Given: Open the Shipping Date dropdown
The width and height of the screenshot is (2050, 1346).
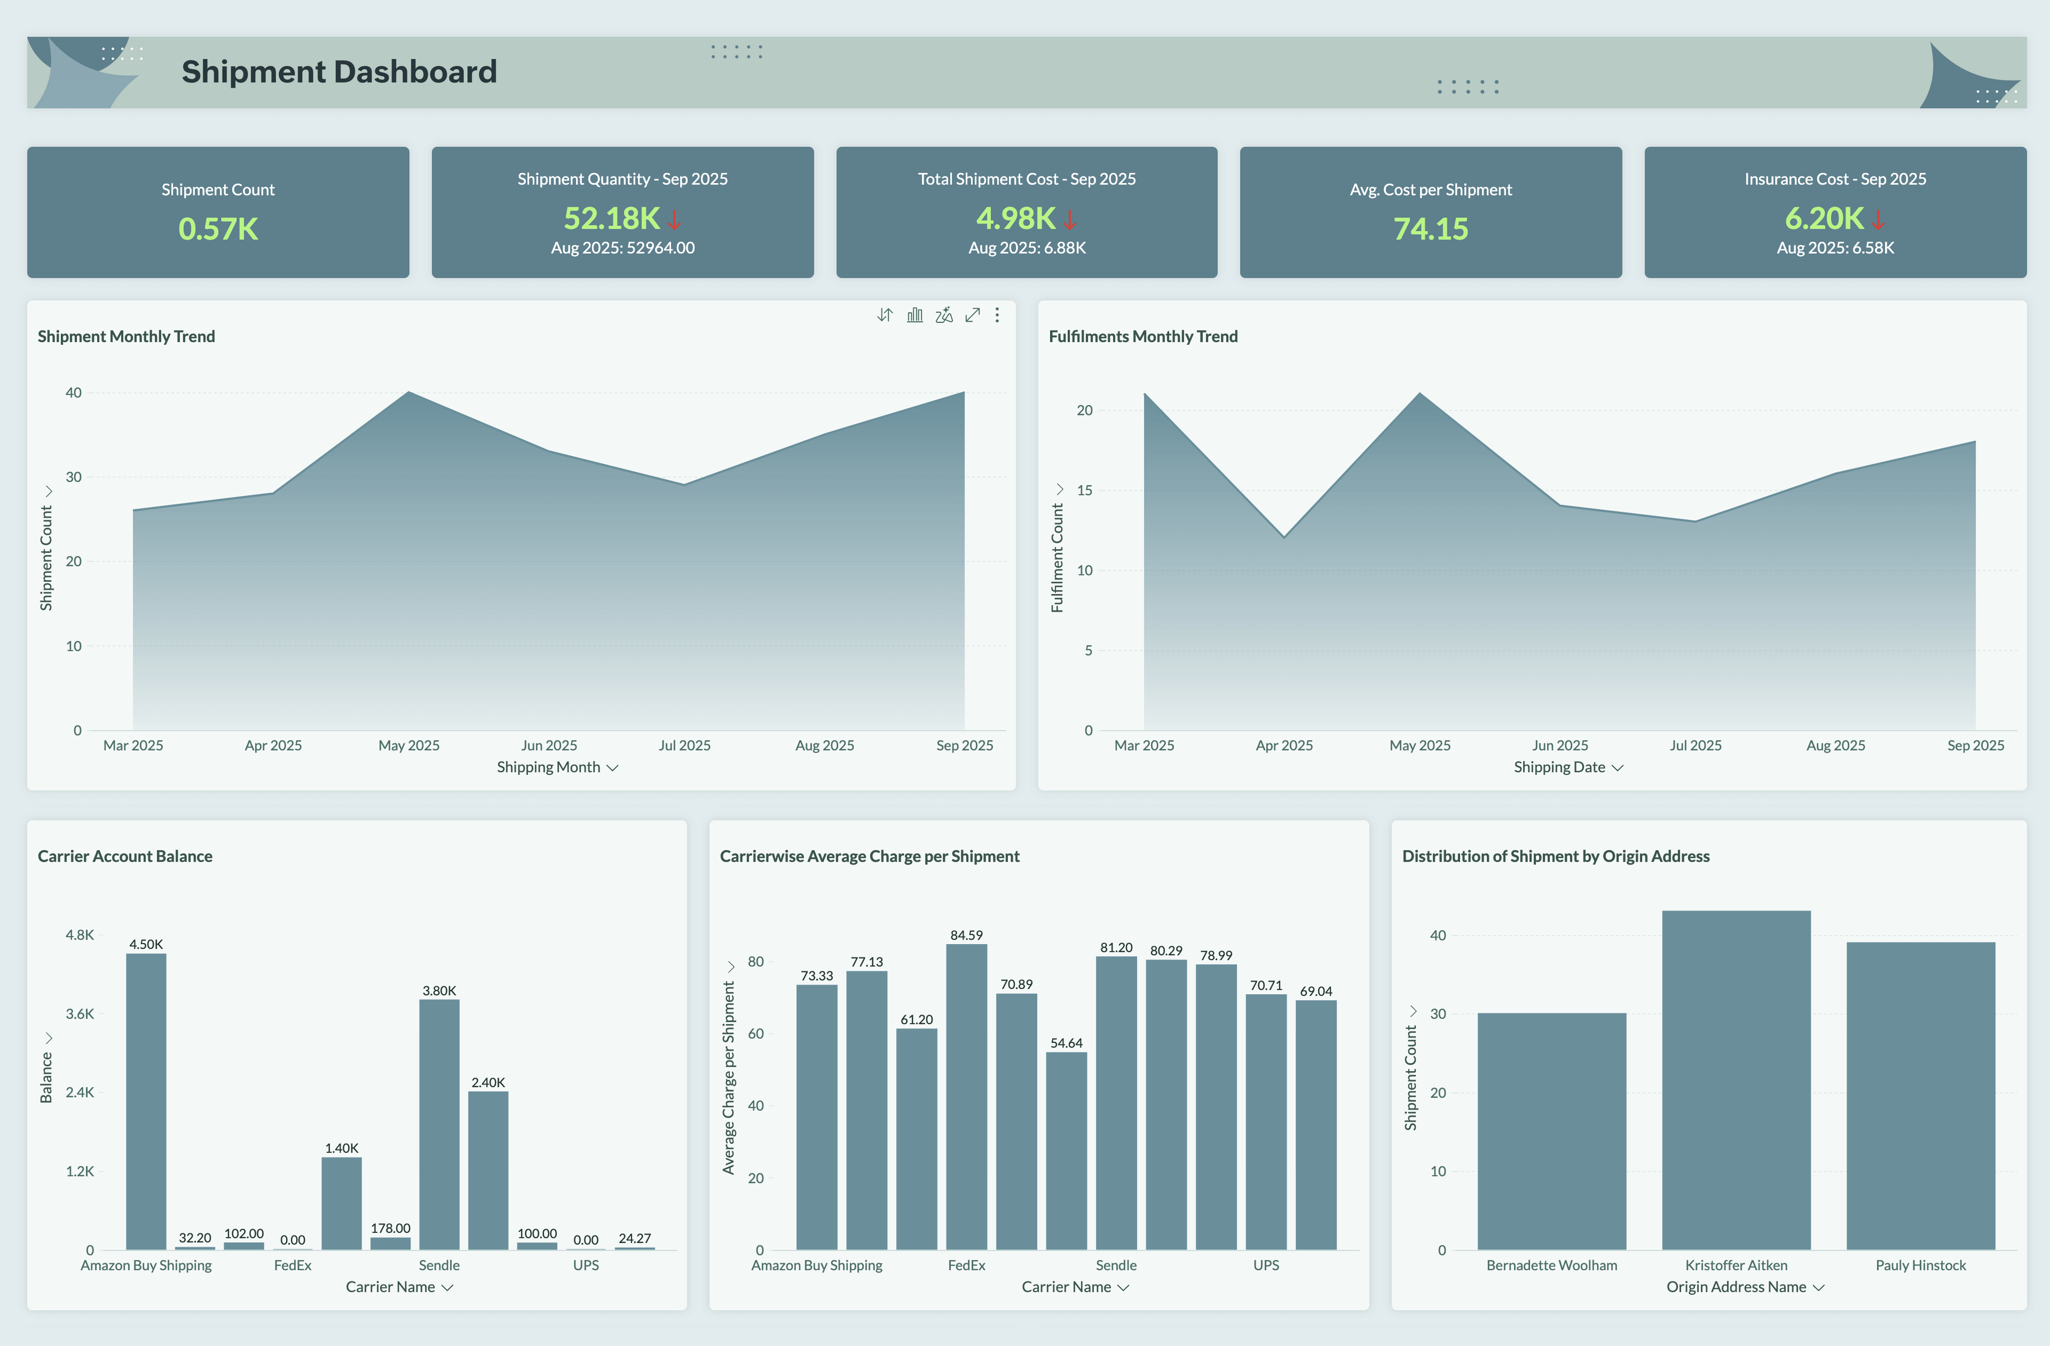Looking at the screenshot, I should (1567, 766).
